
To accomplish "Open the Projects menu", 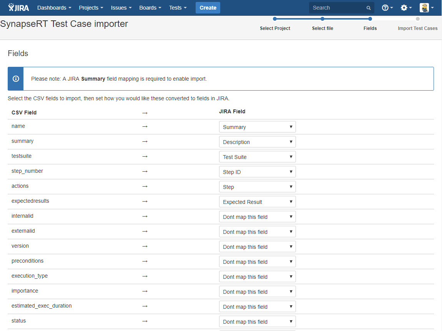I will [91, 8].
